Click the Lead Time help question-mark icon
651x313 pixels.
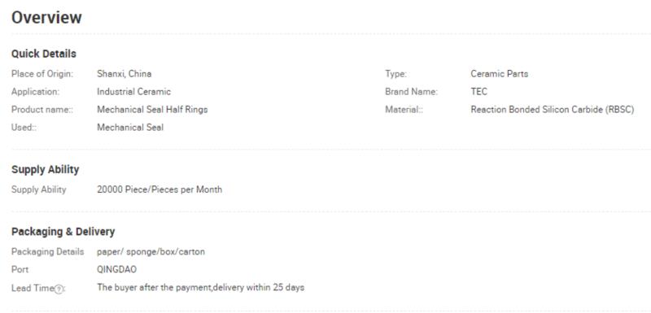pos(59,289)
